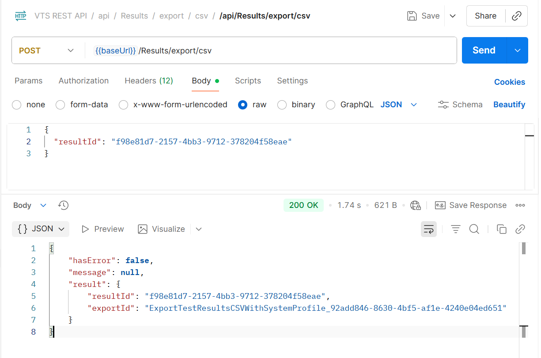
Task: Open the Authorization tab
Action: [x=83, y=81]
